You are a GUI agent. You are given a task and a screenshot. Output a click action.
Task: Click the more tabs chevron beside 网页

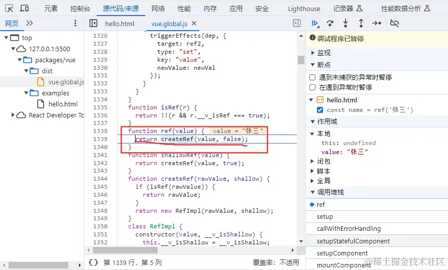[30, 23]
